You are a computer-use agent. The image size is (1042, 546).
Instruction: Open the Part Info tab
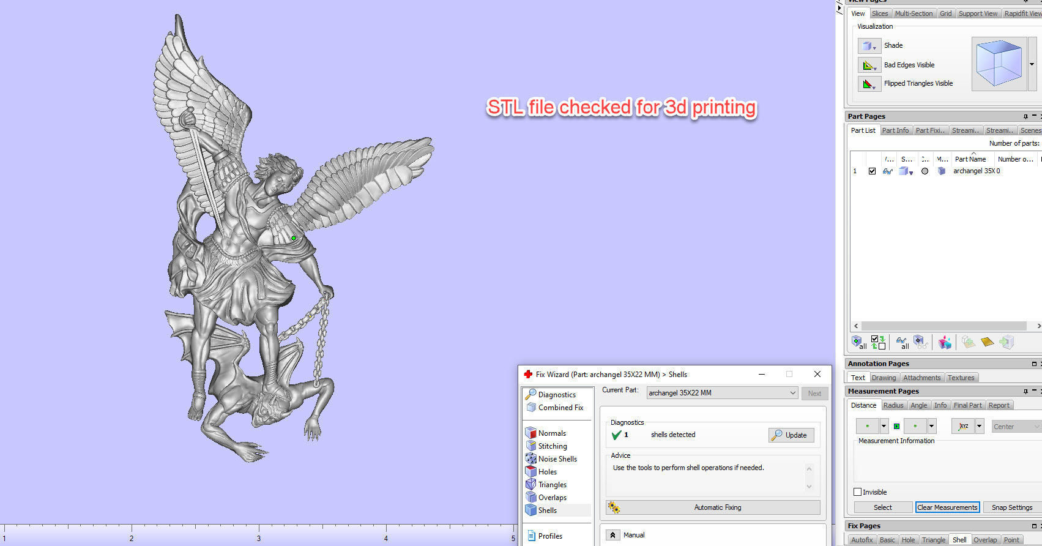895,130
